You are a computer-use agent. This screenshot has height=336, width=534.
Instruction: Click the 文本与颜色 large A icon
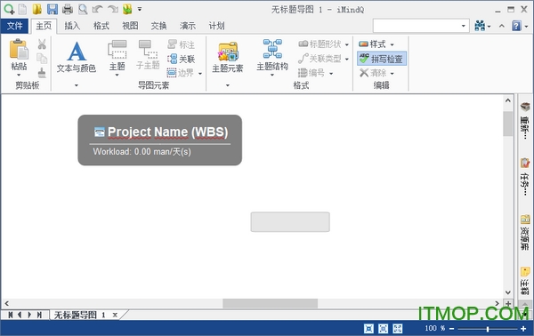coord(77,51)
